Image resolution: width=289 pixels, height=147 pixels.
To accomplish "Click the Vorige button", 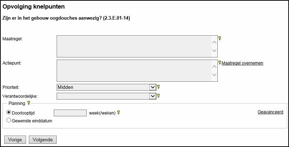I will point(15,140).
